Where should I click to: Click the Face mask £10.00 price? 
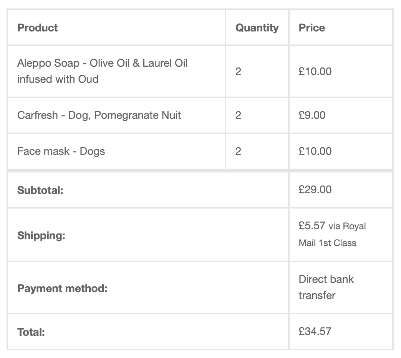click(315, 151)
